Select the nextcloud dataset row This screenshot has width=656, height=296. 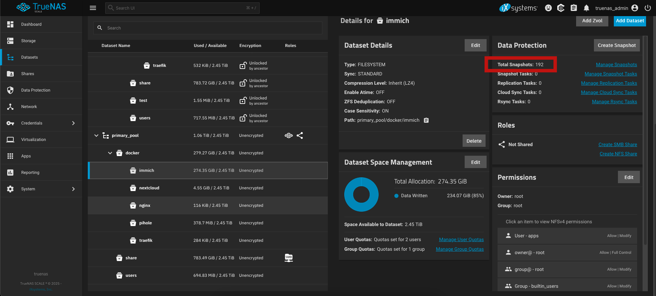[208, 188]
